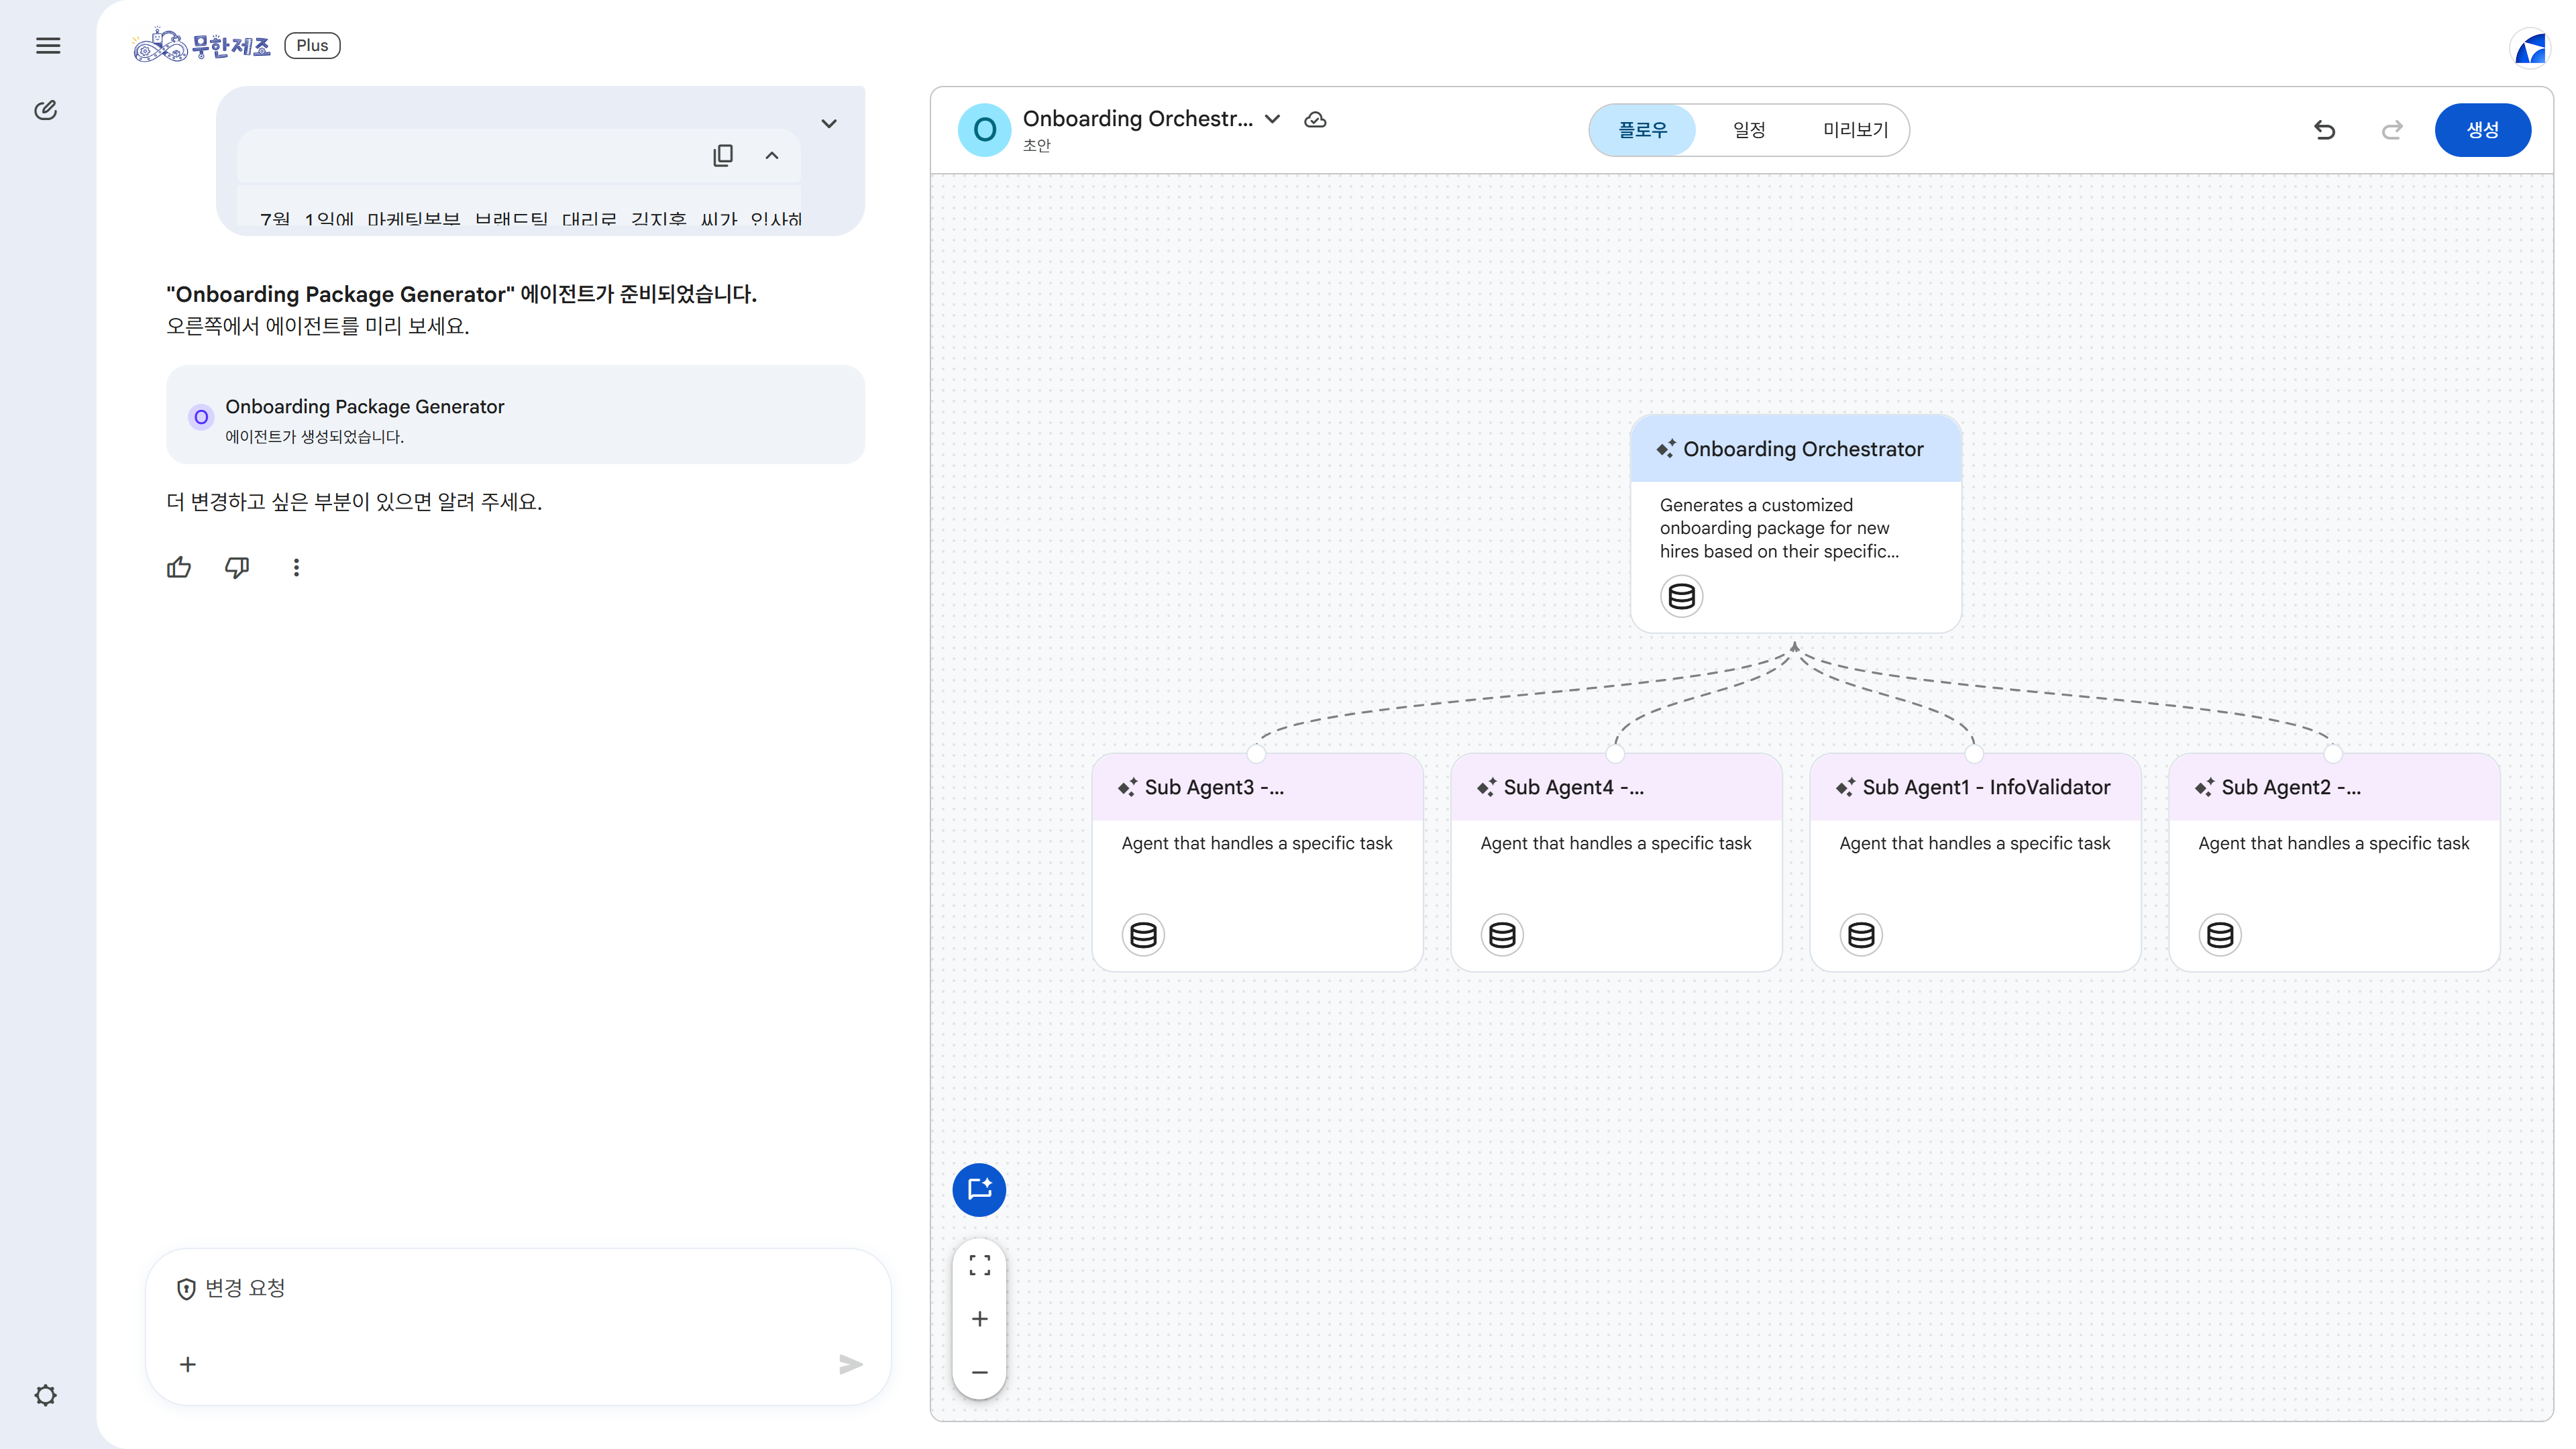Screen dimensions: 2576x1449
Task: Zoom out on the flow canvas
Action: (980, 1372)
